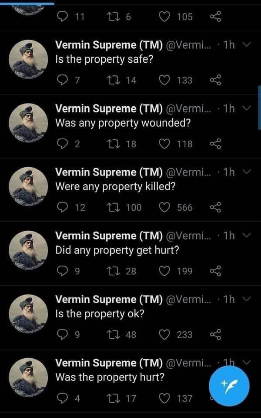Like the "Were any property killed?" tweet
The height and width of the screenshot is (418, 261).
[x=165, y=207]
